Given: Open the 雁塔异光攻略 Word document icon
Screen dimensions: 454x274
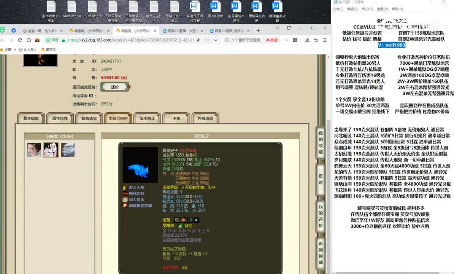Looking at the screenshot, I should (257, 11).
